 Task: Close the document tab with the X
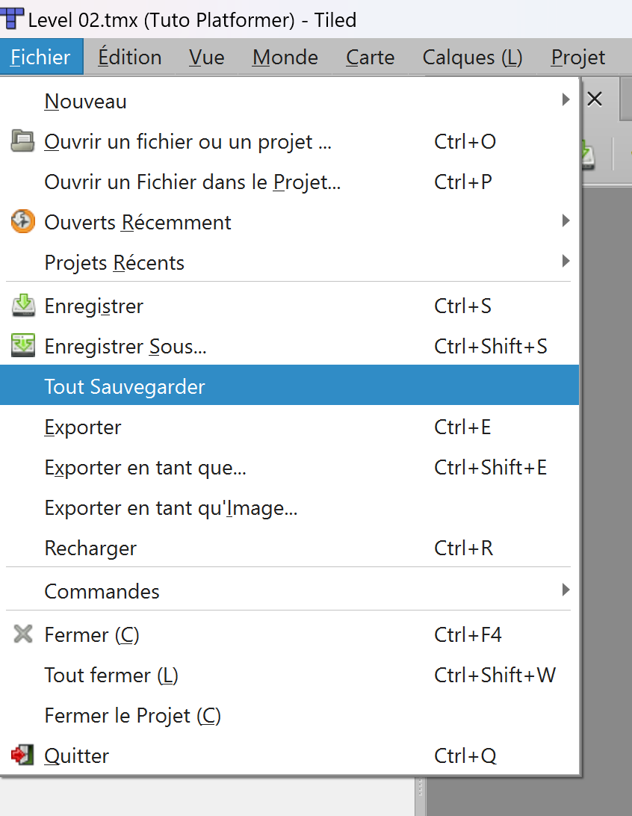[x=595, y=99]
